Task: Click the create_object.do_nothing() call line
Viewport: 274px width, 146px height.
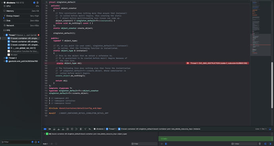Action: click(x=70, y=76)
